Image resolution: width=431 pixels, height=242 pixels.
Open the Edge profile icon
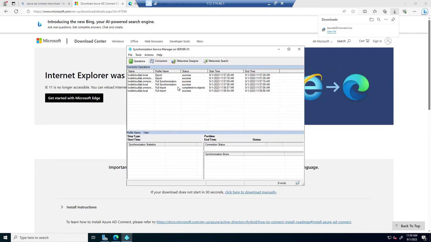[5, 4]
